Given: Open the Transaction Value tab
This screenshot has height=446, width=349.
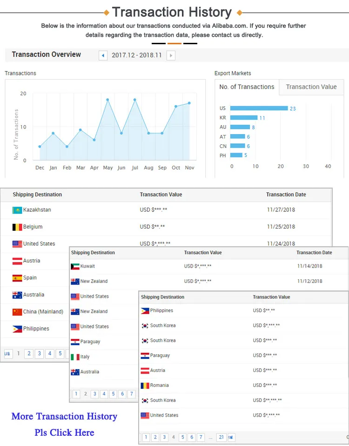Looking at the screenshot, I should click(x=311, y=87).
